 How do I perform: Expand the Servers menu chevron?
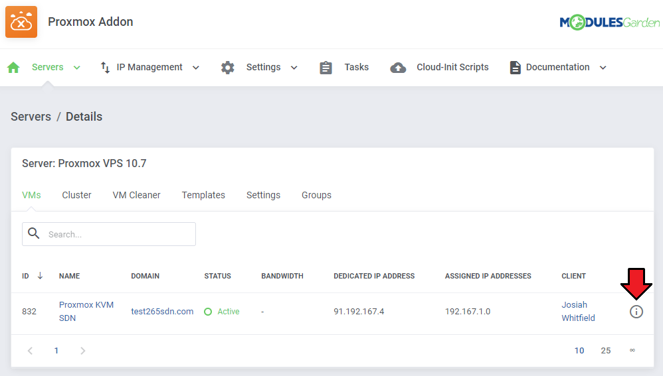point(77,68)
